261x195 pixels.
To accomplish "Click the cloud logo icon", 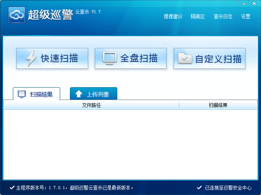I will pyautogui.click(x=17, y=15).
